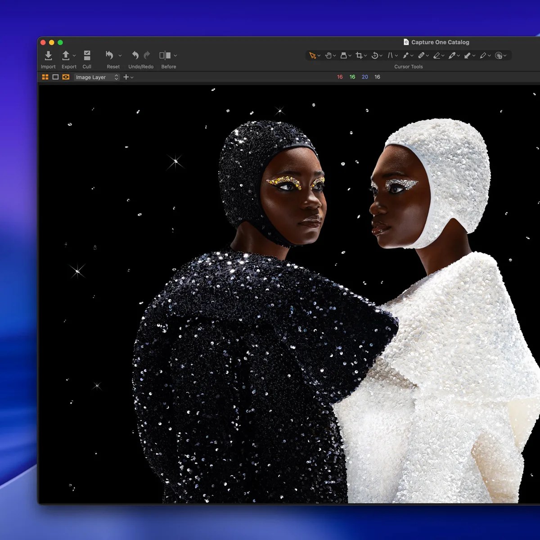The height and width of the screenshot is (540, 540).
Task: Expand the Pointer tool options chevron
Action: click(319, 56)
